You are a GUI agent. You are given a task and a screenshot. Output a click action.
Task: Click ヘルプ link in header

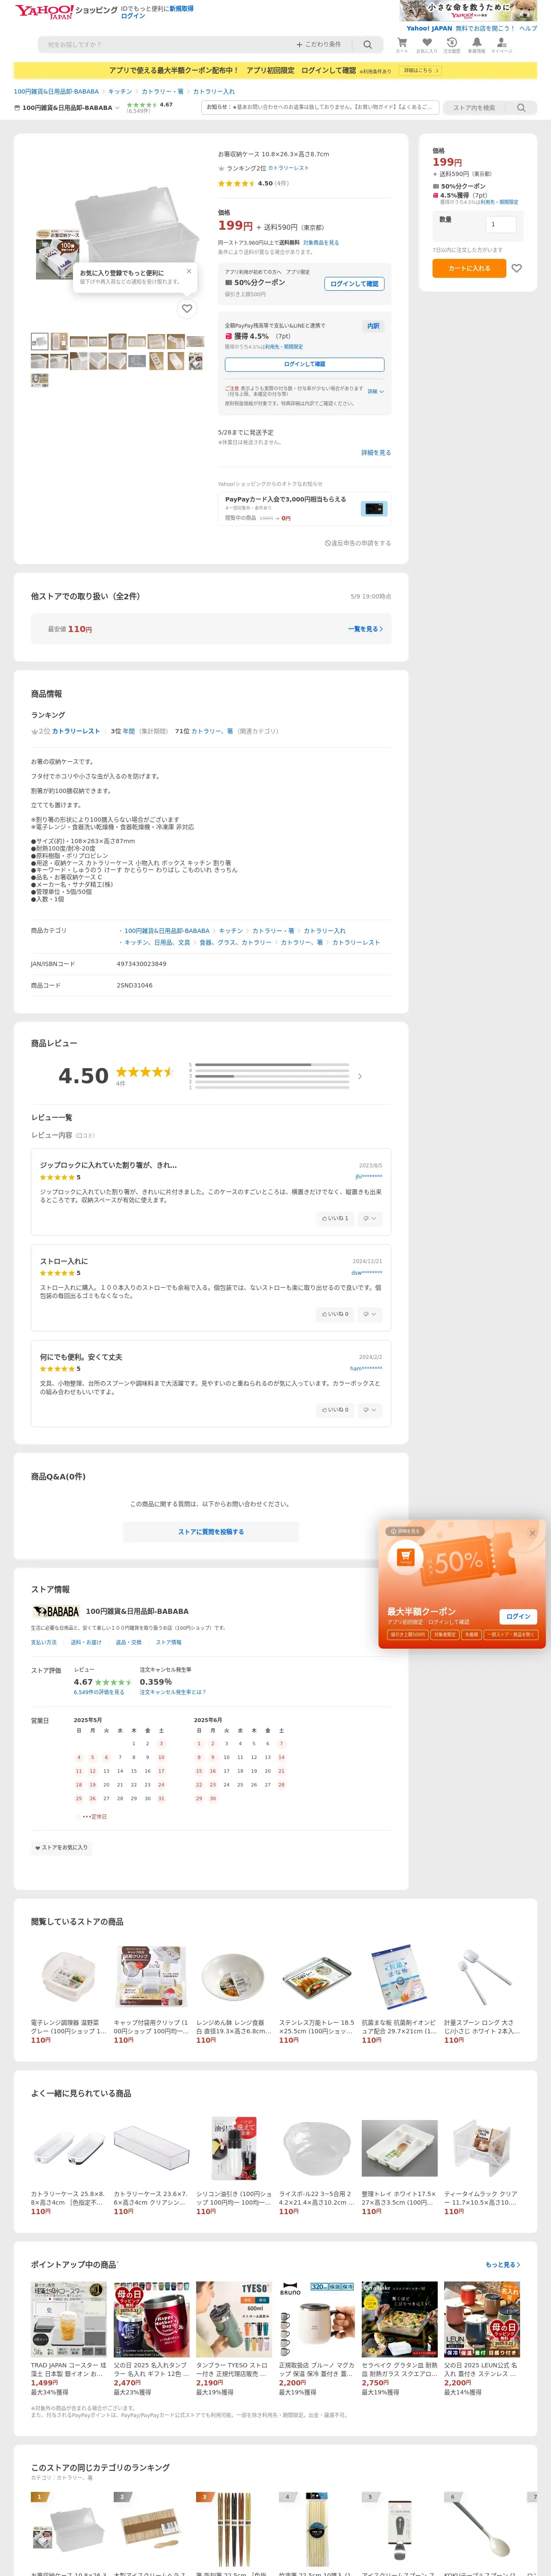click(x=528, y=28)
